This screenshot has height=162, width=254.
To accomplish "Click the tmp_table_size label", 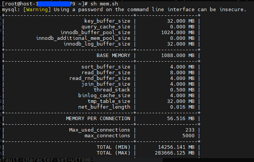I will click(109, 102).
